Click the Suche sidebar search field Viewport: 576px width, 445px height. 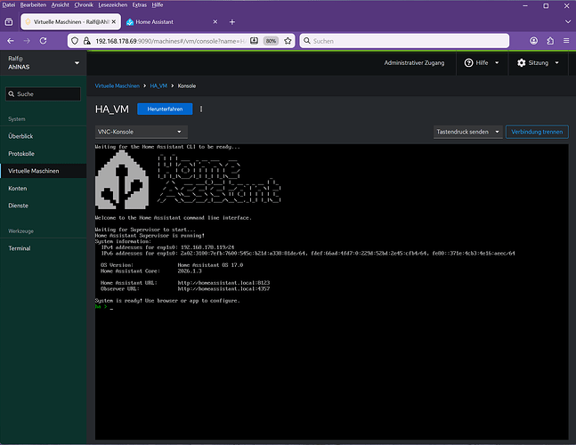coord(45,93)
